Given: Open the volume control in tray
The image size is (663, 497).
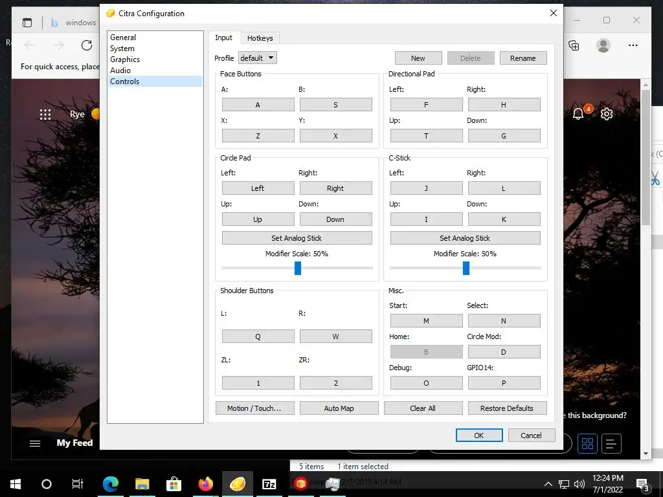Looking at the screenshot, I should click(579, 484).
